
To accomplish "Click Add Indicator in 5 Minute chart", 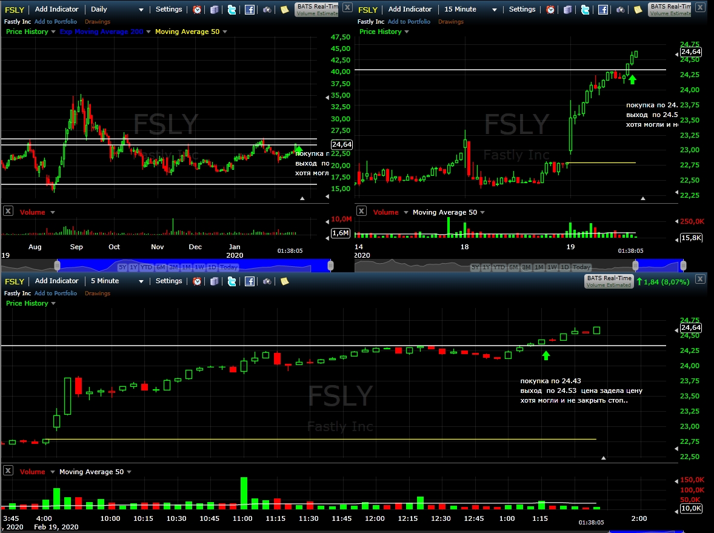I will point(56,281).
